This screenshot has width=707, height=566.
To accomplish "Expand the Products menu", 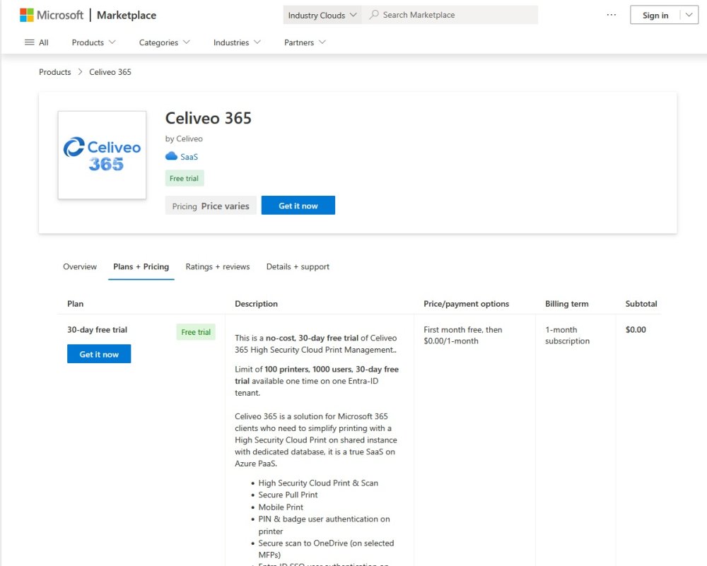I will pyautogui.click(x=94, y=42).
